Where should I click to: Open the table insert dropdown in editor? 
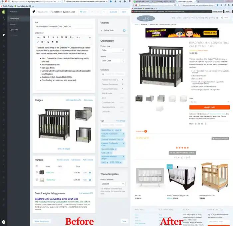(43, 42)
